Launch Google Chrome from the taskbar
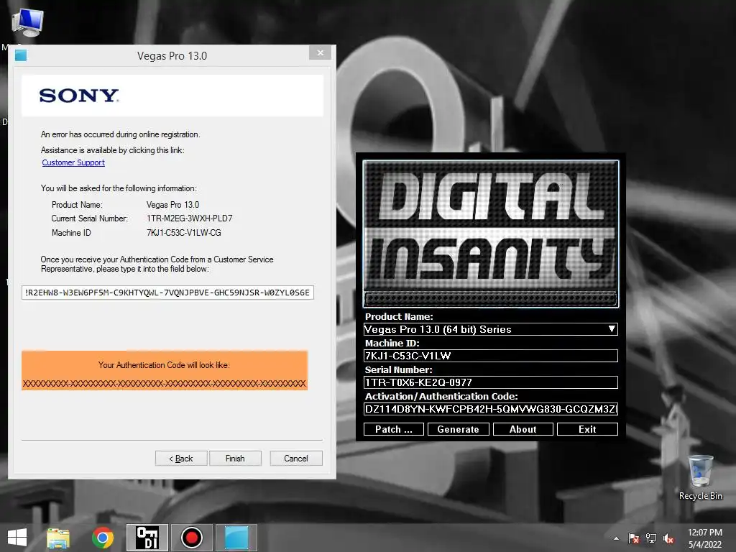This screenshot has width=736, height=552. click(103, 538)
